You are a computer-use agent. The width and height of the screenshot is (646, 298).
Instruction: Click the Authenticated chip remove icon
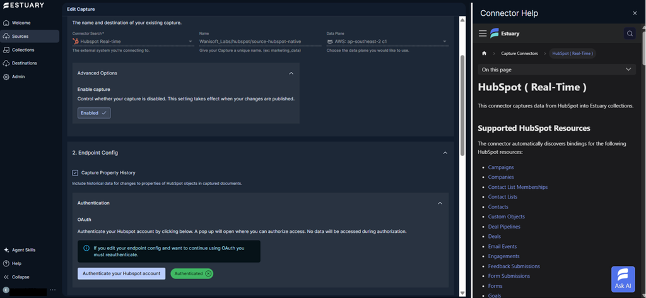click(x=208, y=273)
